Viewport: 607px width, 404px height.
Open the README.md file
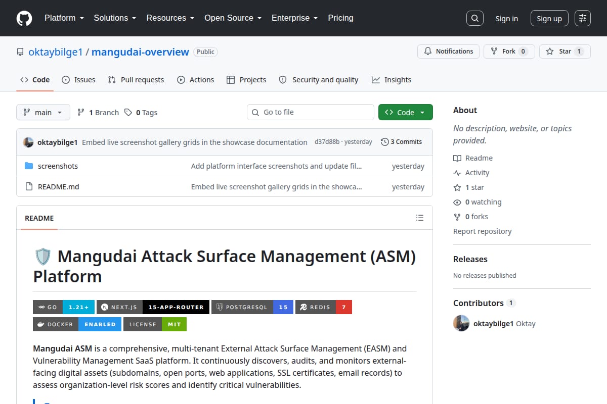(59, 187)
